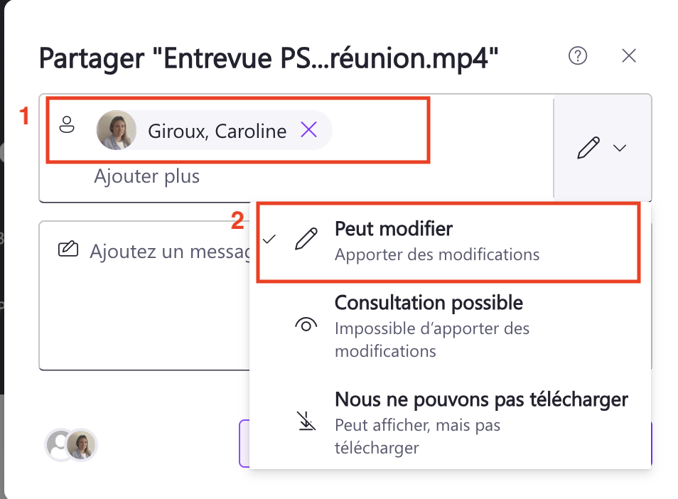Click the checkmark next to Peut modifier

pyautogui.click(x=269, y=240)
